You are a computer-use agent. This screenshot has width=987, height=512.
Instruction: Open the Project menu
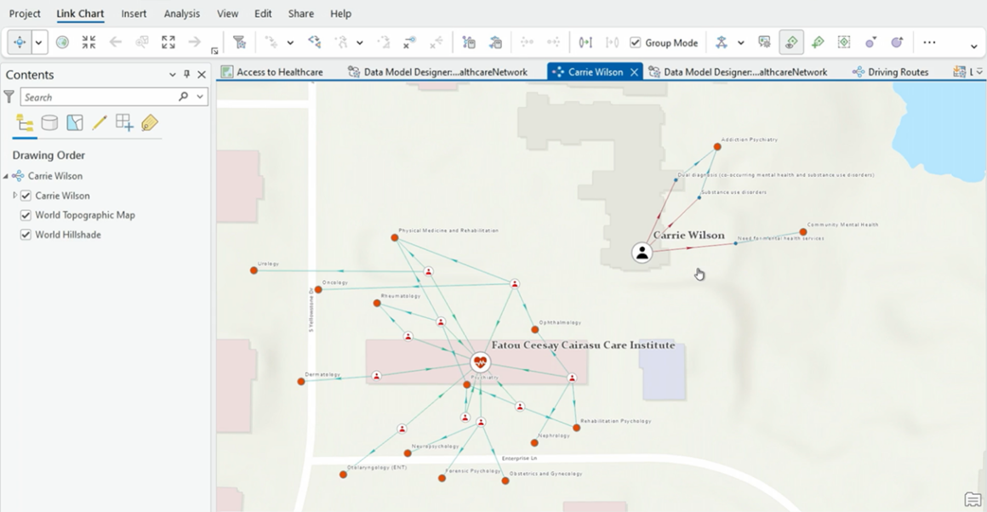[x=25, y=14]
